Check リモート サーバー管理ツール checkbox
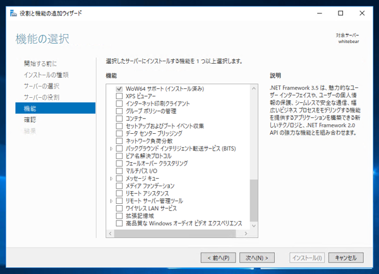Screen dimensions: 379x274 pos(119,201)
